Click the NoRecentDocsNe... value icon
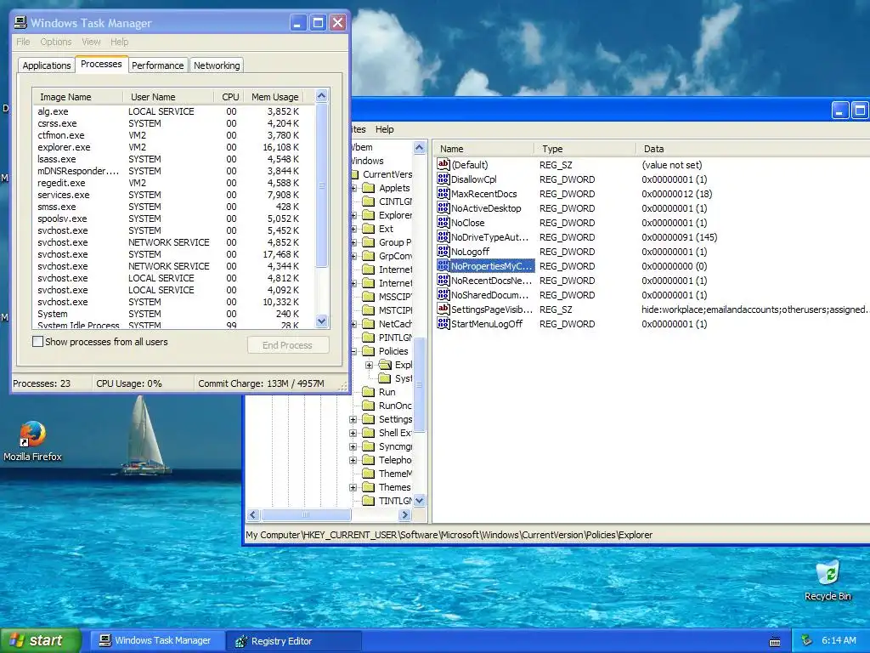Viewport: 870px width, 653px height. click(443, 280)
